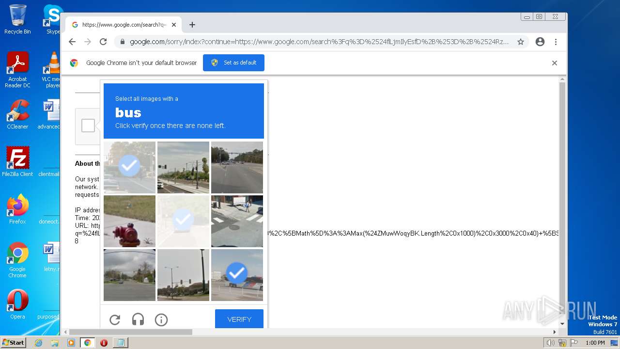This screenshot has height=349, width=620.
Task: Get a new captcha challenge
Action: (x=115, y=319)
